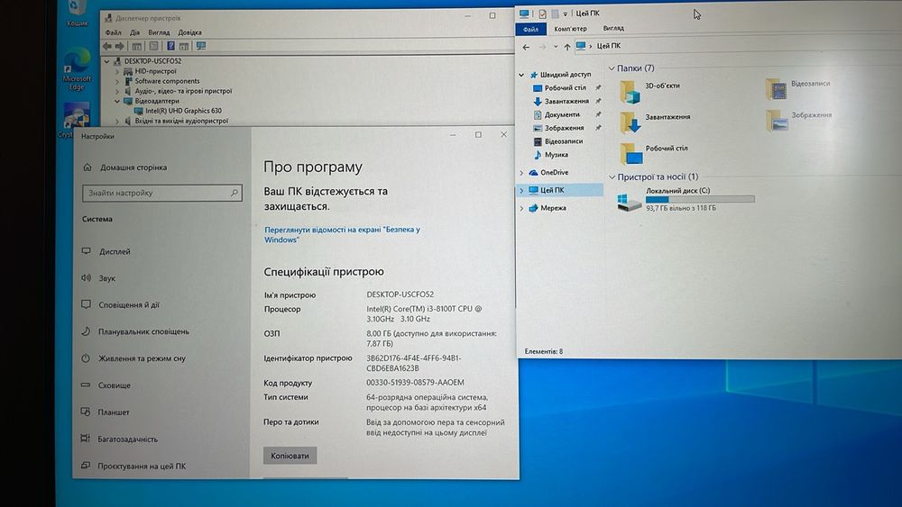
Task: Switch to the Комп'ютер ribbon tab
Action: pos(570,29)
